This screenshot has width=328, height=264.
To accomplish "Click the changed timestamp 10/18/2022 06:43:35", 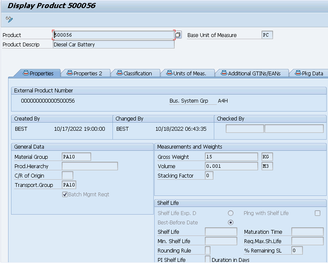I will tap(181, 129).
